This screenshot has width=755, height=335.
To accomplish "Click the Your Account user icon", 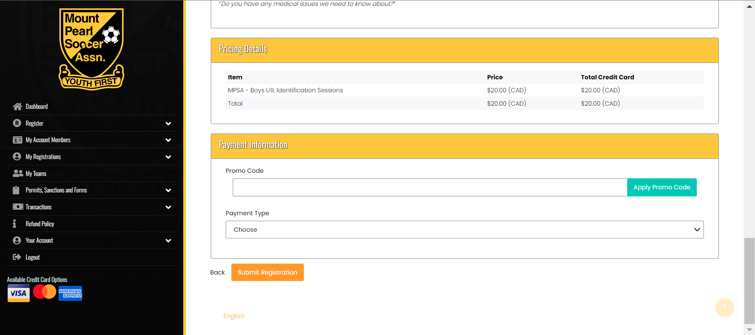I will (17, 240).
